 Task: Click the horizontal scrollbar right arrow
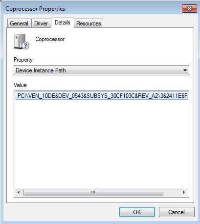click(184, 192)
